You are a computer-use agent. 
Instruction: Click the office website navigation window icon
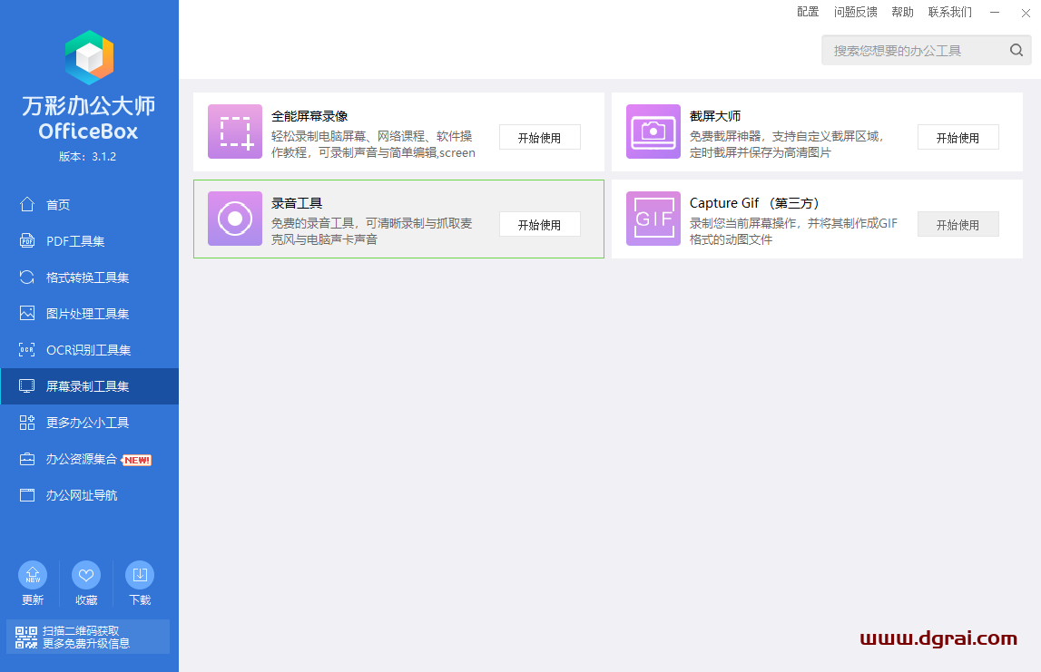point(27,495)
